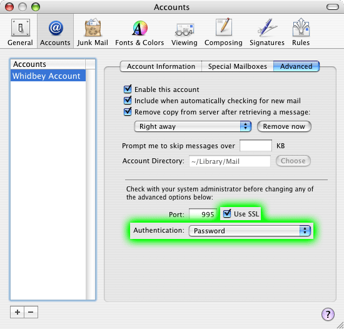Switch to the Special Mailboxes tab

[x=238, y=66]
